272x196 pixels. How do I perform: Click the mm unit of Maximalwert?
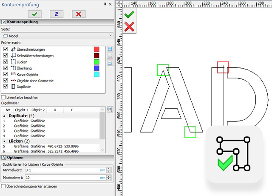click(x=102, y=178)
